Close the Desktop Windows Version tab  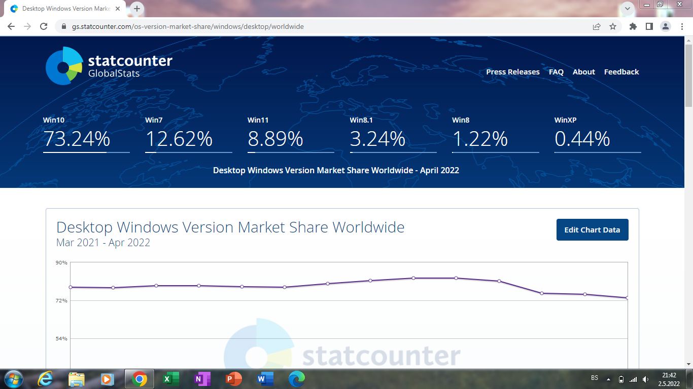119,9
